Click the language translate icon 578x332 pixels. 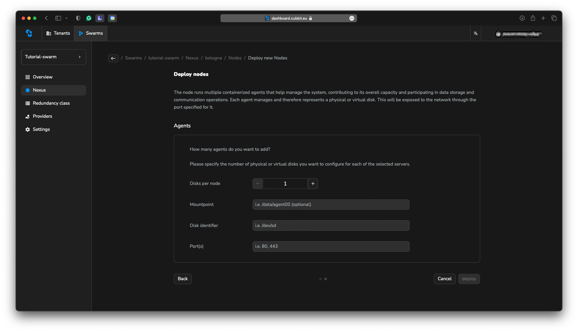tap(475, 33)
